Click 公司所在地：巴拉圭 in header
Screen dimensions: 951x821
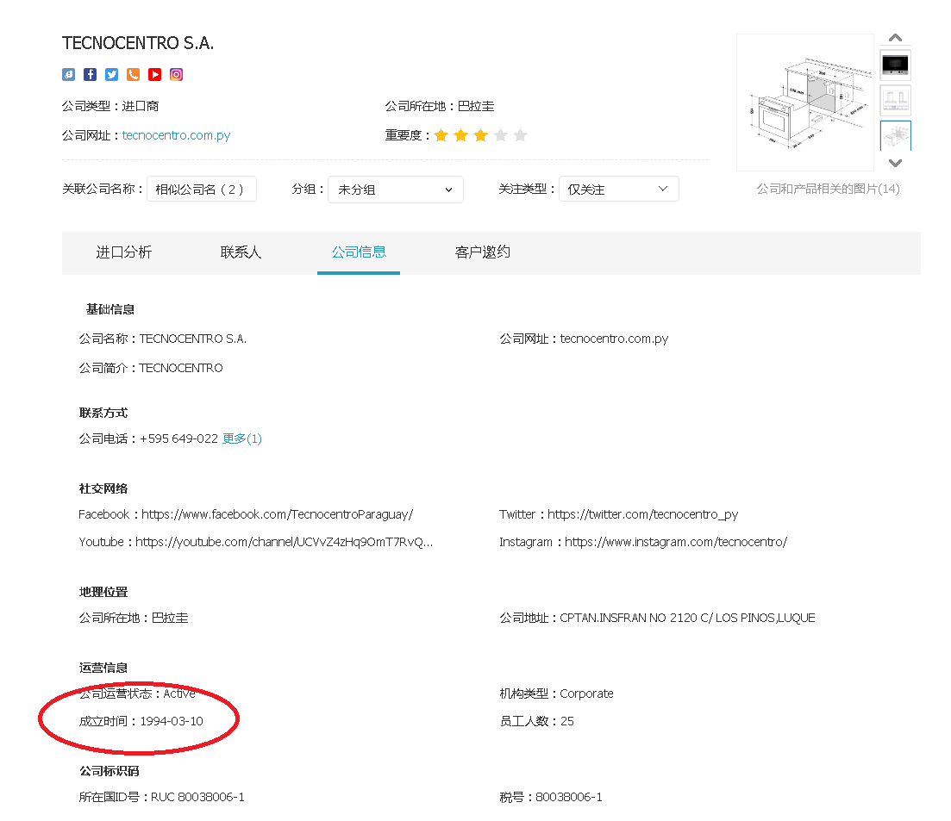tap(439, 106)
